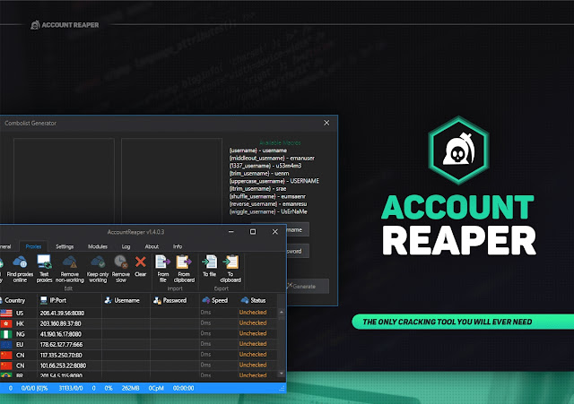Export proxies using To clipboard icon
Image resolution: width=574 pixels, height=404 pixels.
pyautogui.click(x=230, y=262)
